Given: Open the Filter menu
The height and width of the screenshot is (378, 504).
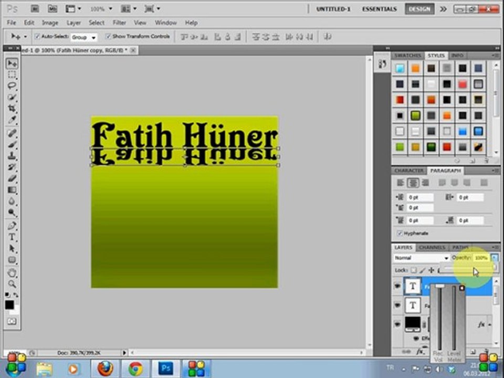Looking at the screenshot, I should click(119, 23).
